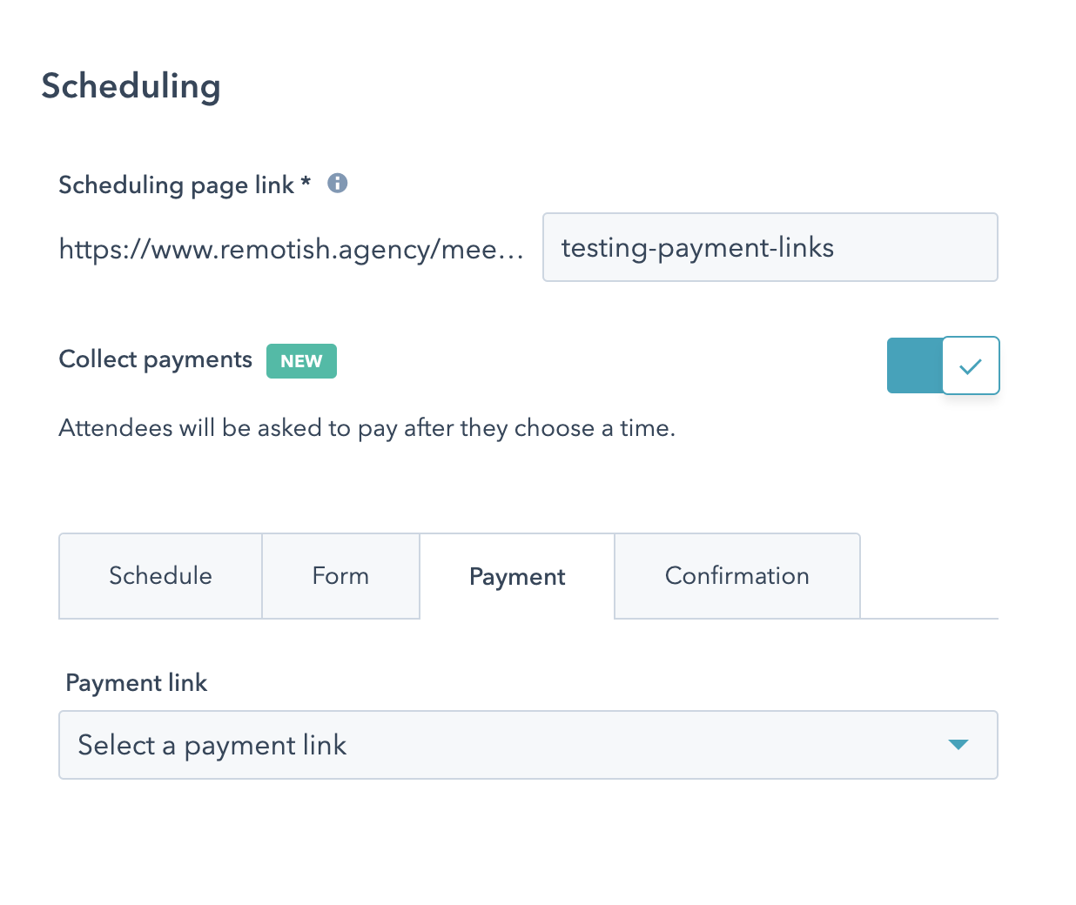Open the Select a payment link dropdown
The height and width of the screenshot is (905, 1076).
(528, 745)
